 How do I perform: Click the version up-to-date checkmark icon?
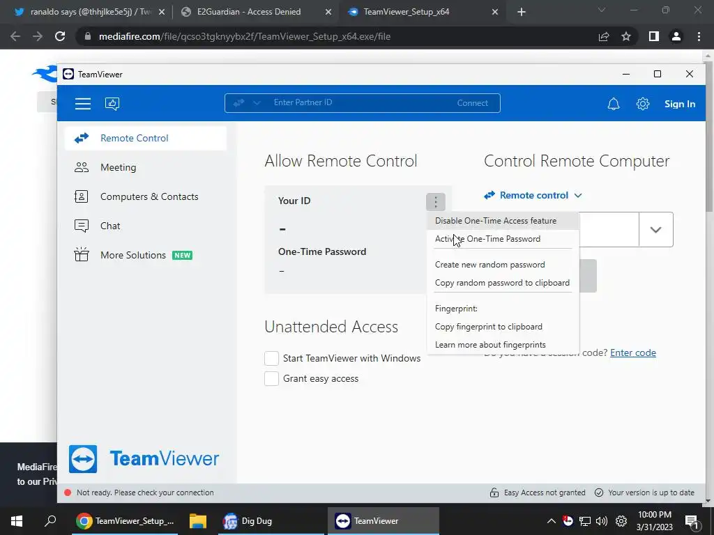pos(599,493)
